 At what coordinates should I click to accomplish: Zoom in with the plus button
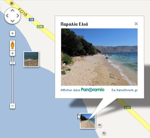[x=13, y=53]
